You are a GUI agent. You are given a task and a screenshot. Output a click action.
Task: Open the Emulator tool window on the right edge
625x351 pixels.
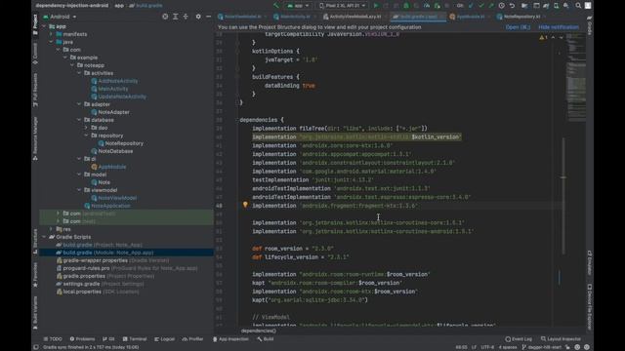tap(589, 262)
